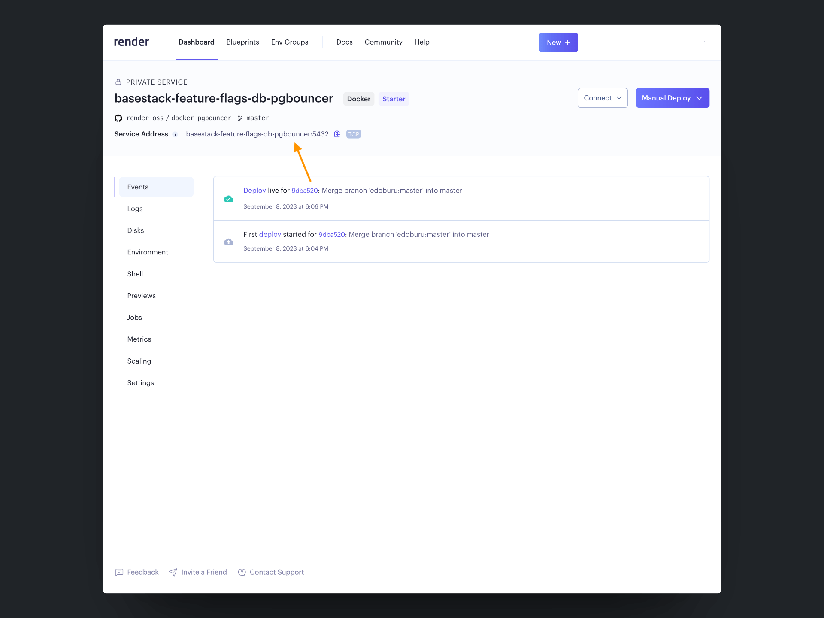Open the Environment section
Viewport: 824px width, 618px height.
click(147, 252)
